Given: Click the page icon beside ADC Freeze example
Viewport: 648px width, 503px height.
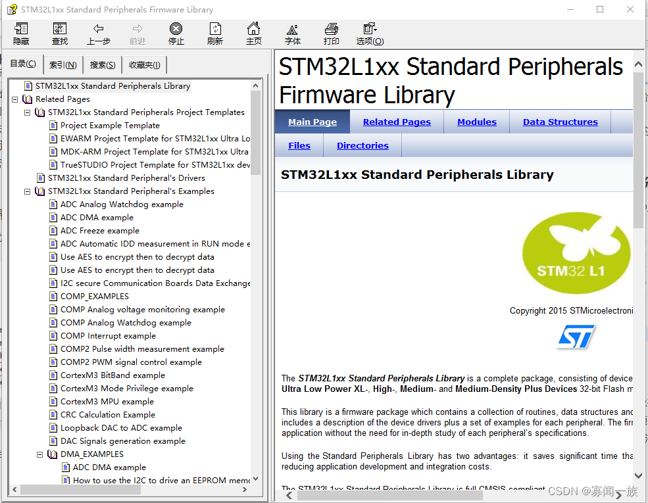Looking at the screenshot, I should coord(53,230).
